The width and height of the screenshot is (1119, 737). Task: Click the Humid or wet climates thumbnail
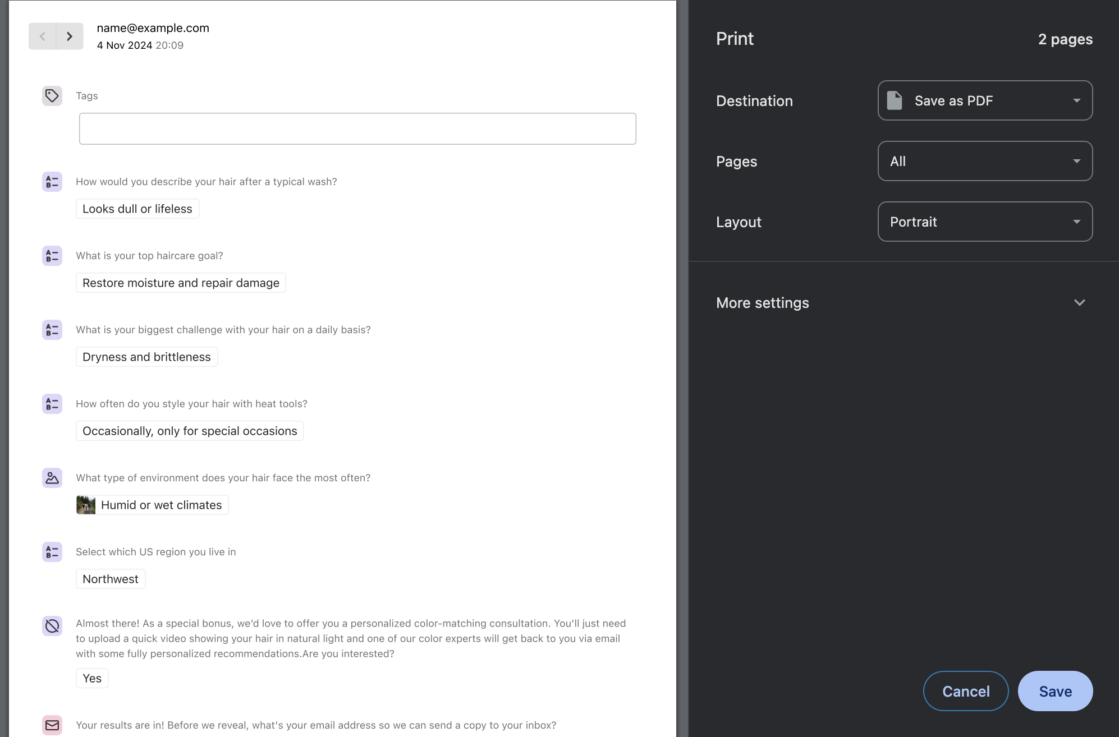tap(86, 505)
